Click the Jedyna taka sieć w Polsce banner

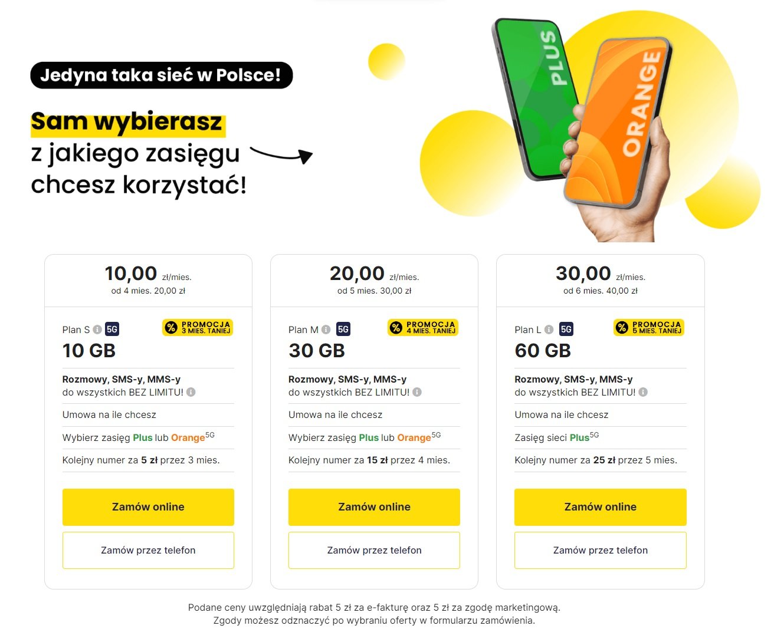pos(162,75)
